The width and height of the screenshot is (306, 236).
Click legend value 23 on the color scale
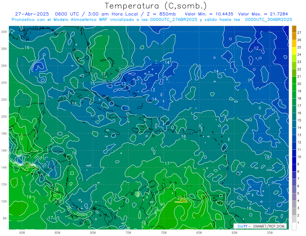[x=299, y=62]
